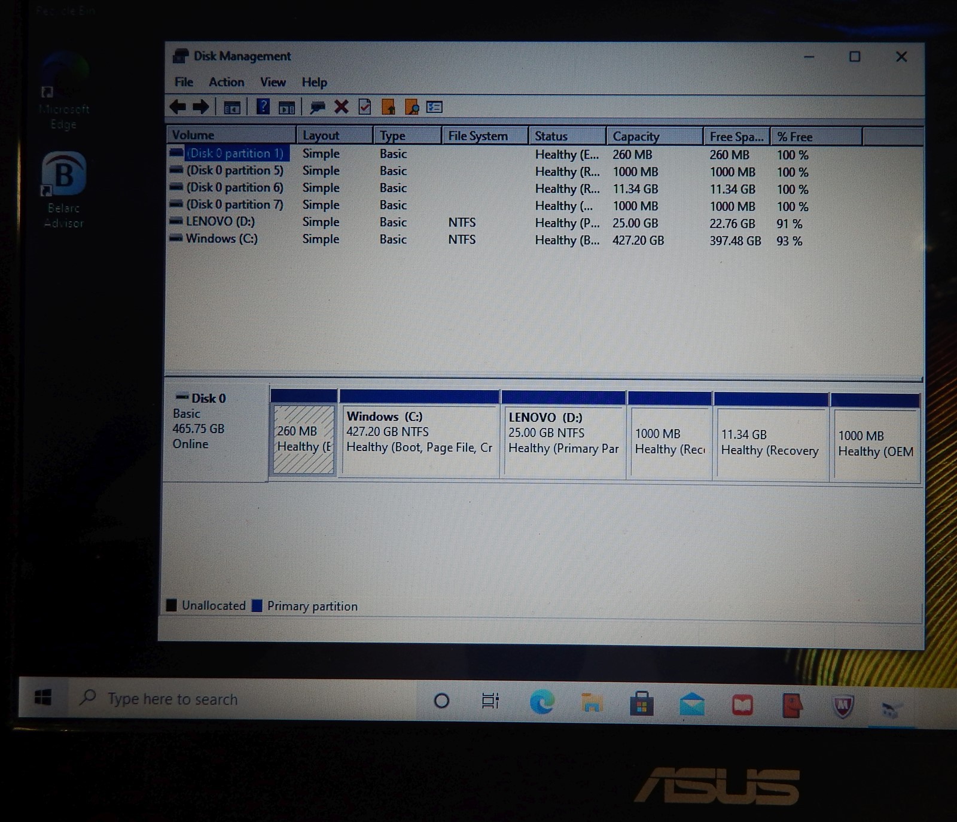Screen dimensions: 957x822
Task: Sort by Free Space column header
Action: [x=737, y=136]
